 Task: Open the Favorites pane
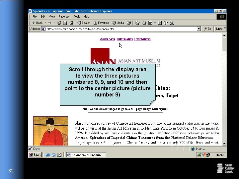click(x=101, y=23)
